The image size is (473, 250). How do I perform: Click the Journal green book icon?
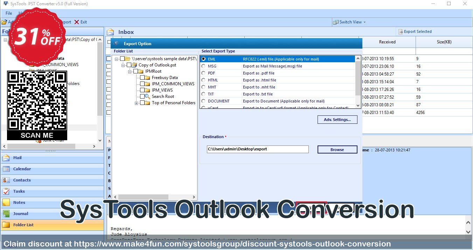6,214
